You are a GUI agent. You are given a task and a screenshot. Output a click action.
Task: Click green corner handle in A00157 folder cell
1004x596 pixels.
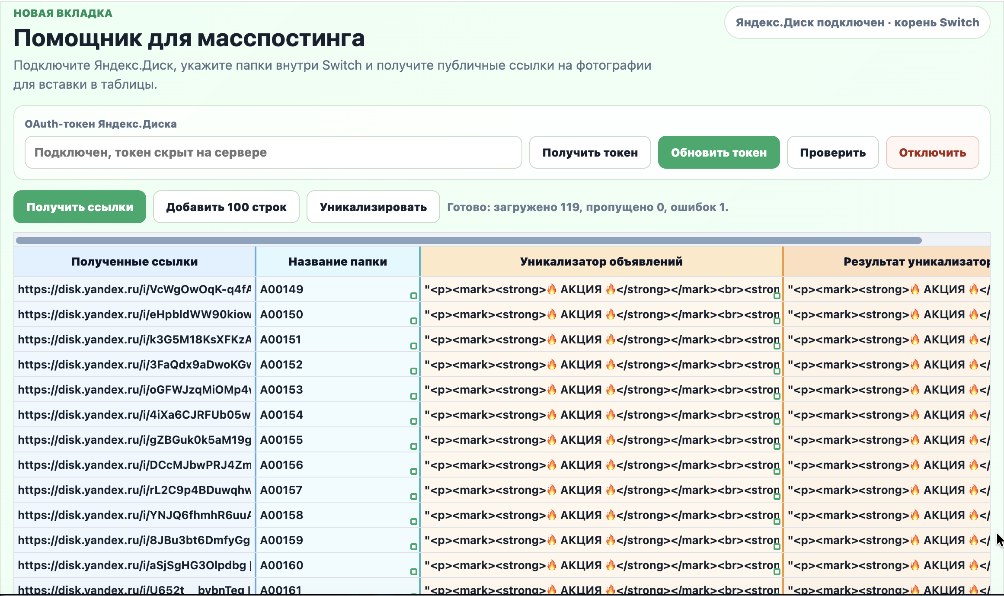[x=414, y=497]
